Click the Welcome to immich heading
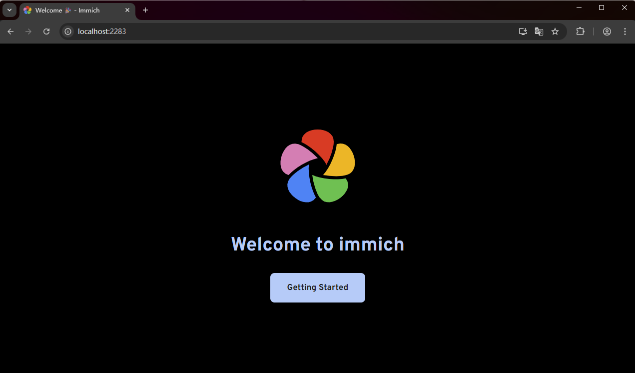Screen dimensions: 635x373 tap(318, 244)
